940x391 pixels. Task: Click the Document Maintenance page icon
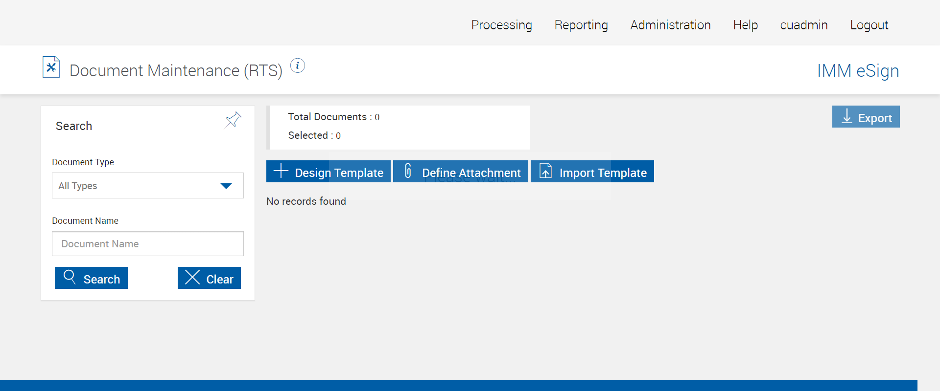coord(51,67)
